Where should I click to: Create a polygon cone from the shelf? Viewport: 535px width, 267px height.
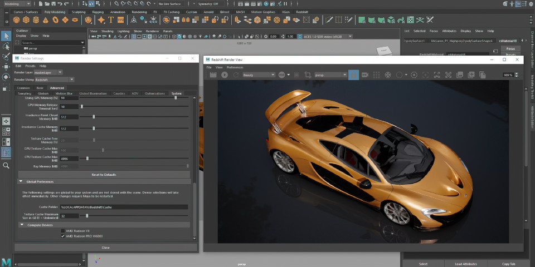[x=45, y=20]
